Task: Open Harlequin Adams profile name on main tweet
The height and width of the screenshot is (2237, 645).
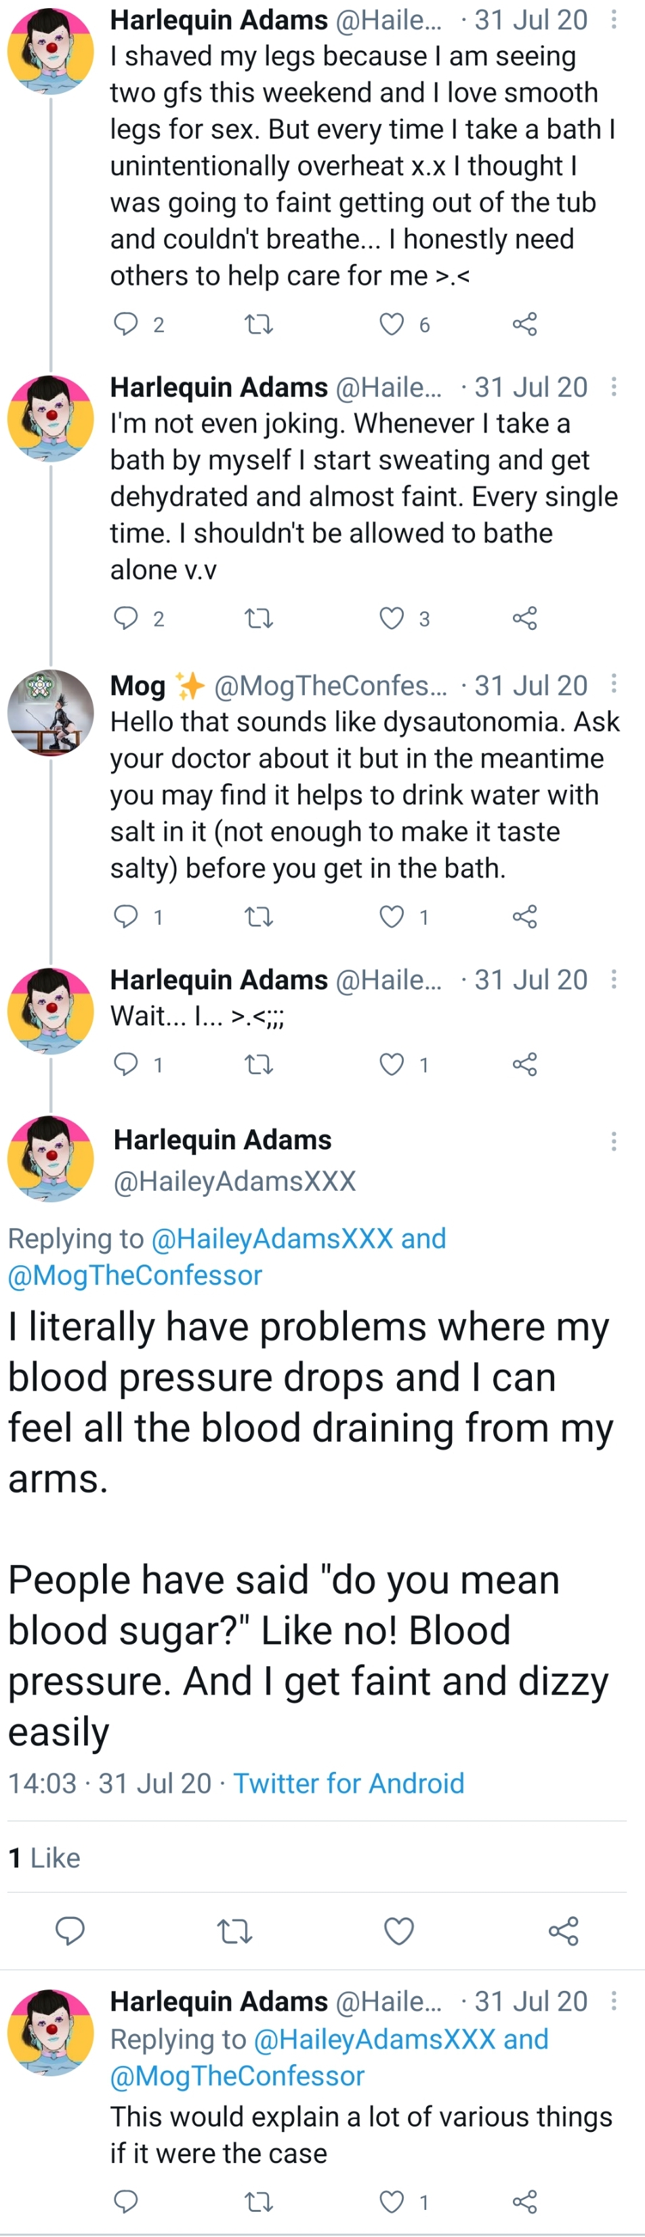Action: click(223, 1139)
